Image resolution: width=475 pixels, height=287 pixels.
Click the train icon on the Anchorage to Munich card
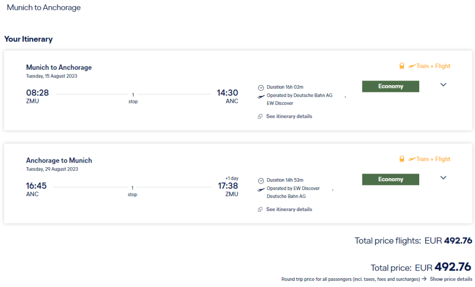click(x=402, y=159)
